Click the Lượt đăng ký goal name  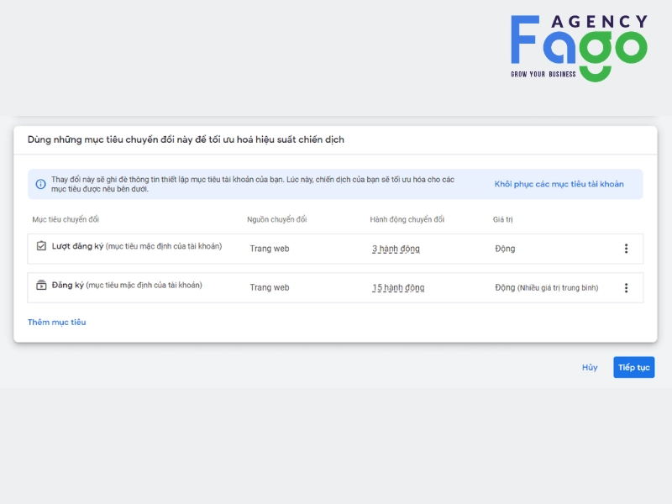[x=77, y=246]
